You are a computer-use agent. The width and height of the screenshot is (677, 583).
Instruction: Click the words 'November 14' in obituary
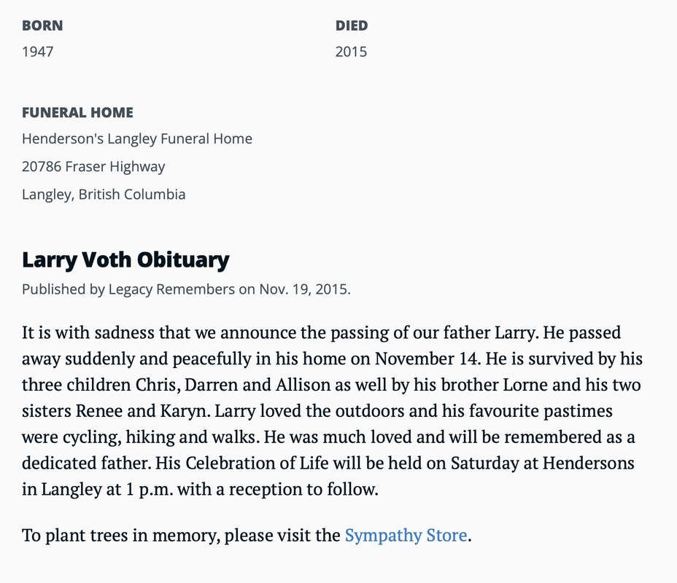tap(420, 359)
